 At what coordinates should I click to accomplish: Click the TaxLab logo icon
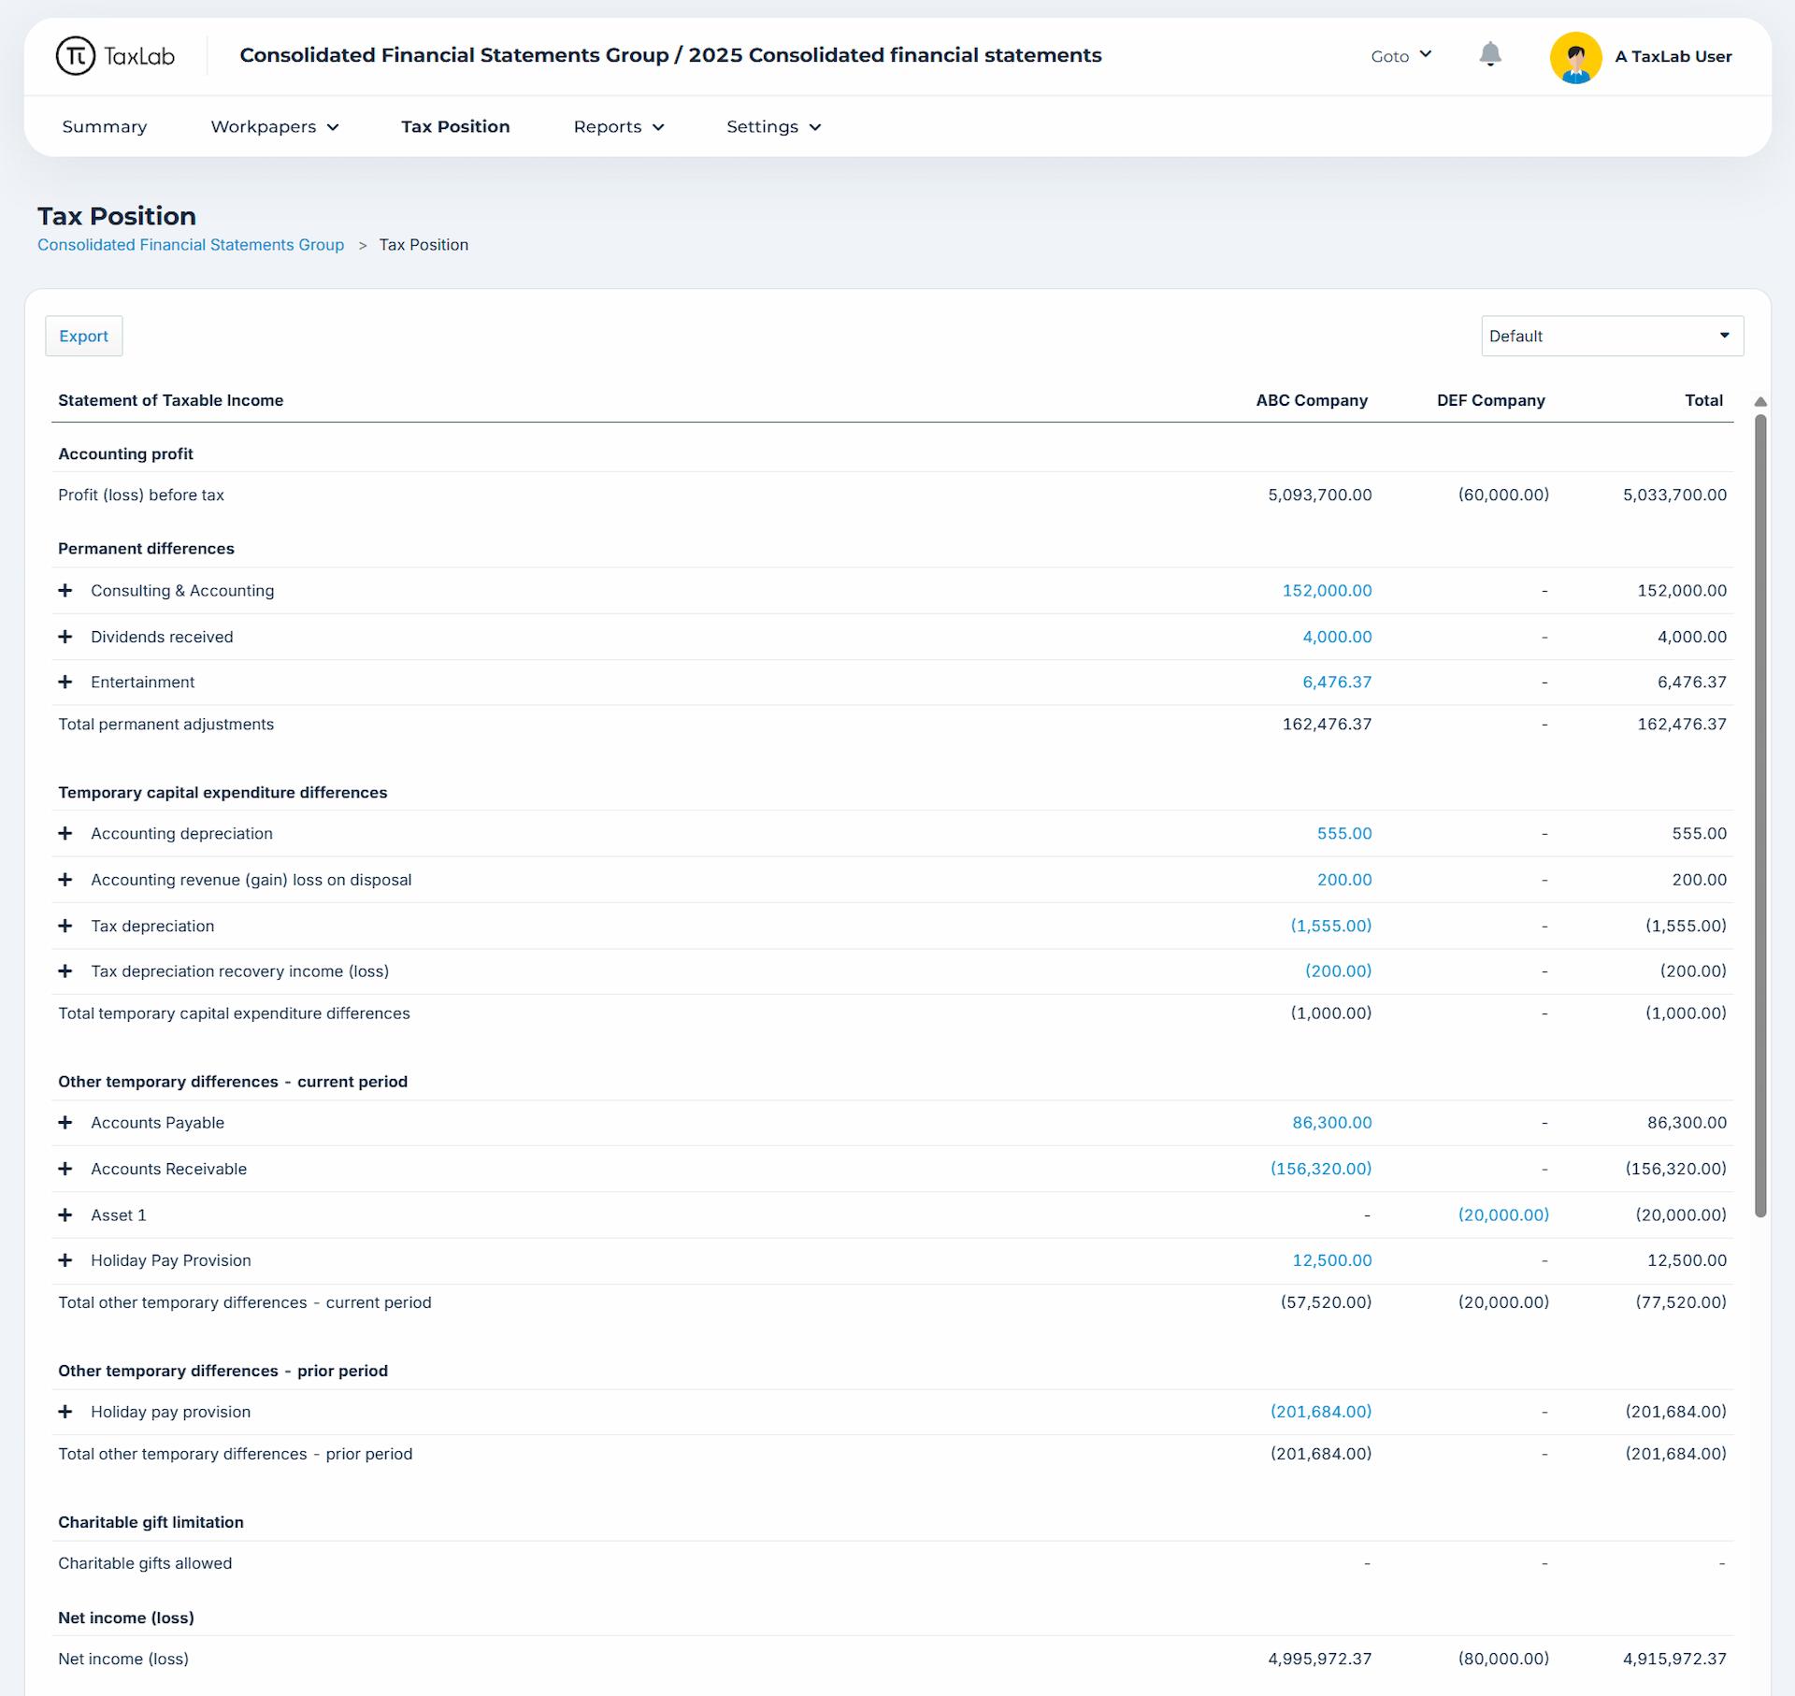(76, 56)
